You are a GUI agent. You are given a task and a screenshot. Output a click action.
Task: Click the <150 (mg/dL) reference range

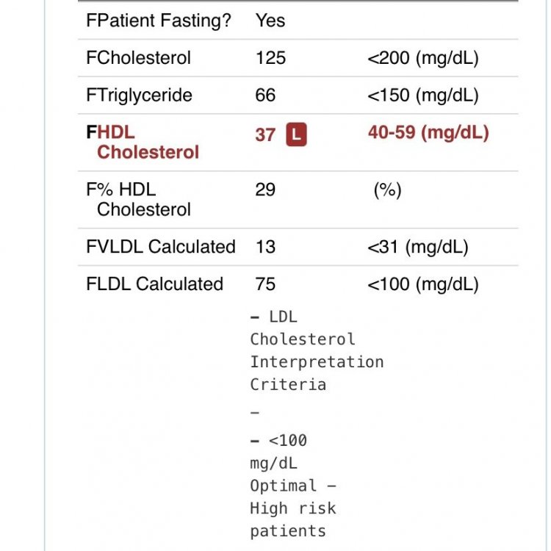[422, 95]
